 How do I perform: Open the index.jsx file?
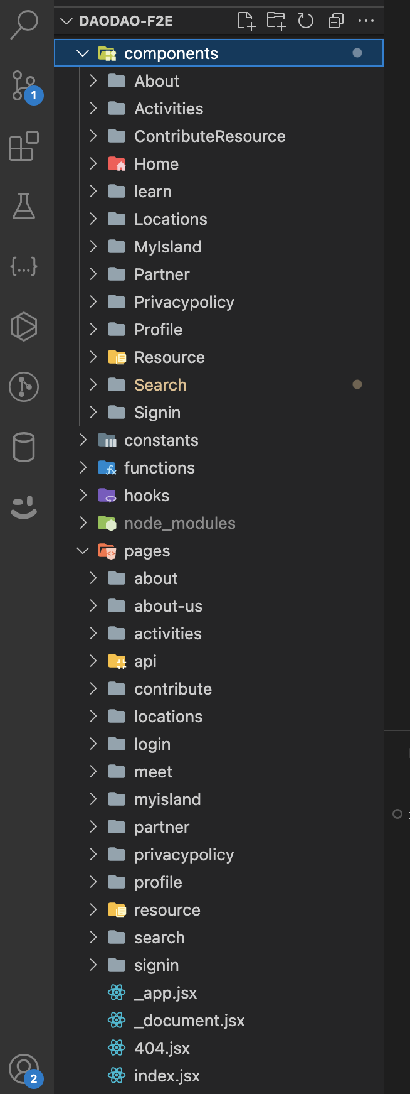coord(167,1076)
